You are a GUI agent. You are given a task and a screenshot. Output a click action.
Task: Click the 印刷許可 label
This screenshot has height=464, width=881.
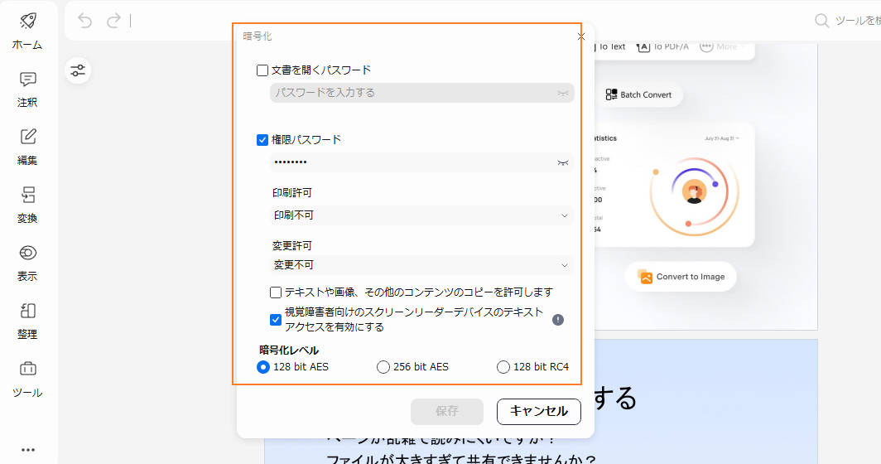tap(292, 192)
